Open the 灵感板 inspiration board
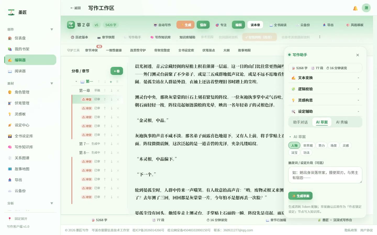The height and width of the screenshot is (235, 377). [30, 114]
